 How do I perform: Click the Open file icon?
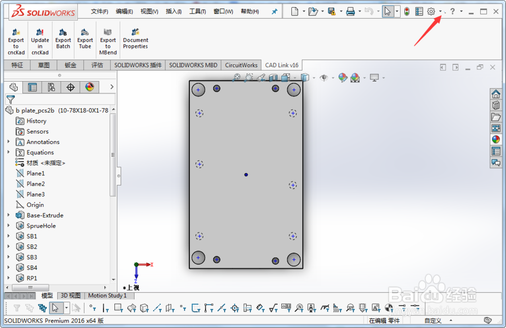[313, 12]
